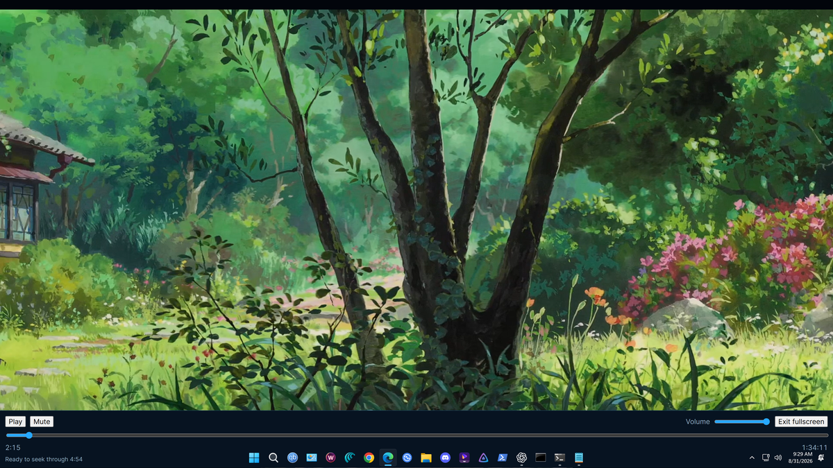Viewport: 833px width, 468px height.
Task: Click the 2:15 elapsed time text
Action: pos(12,447)
